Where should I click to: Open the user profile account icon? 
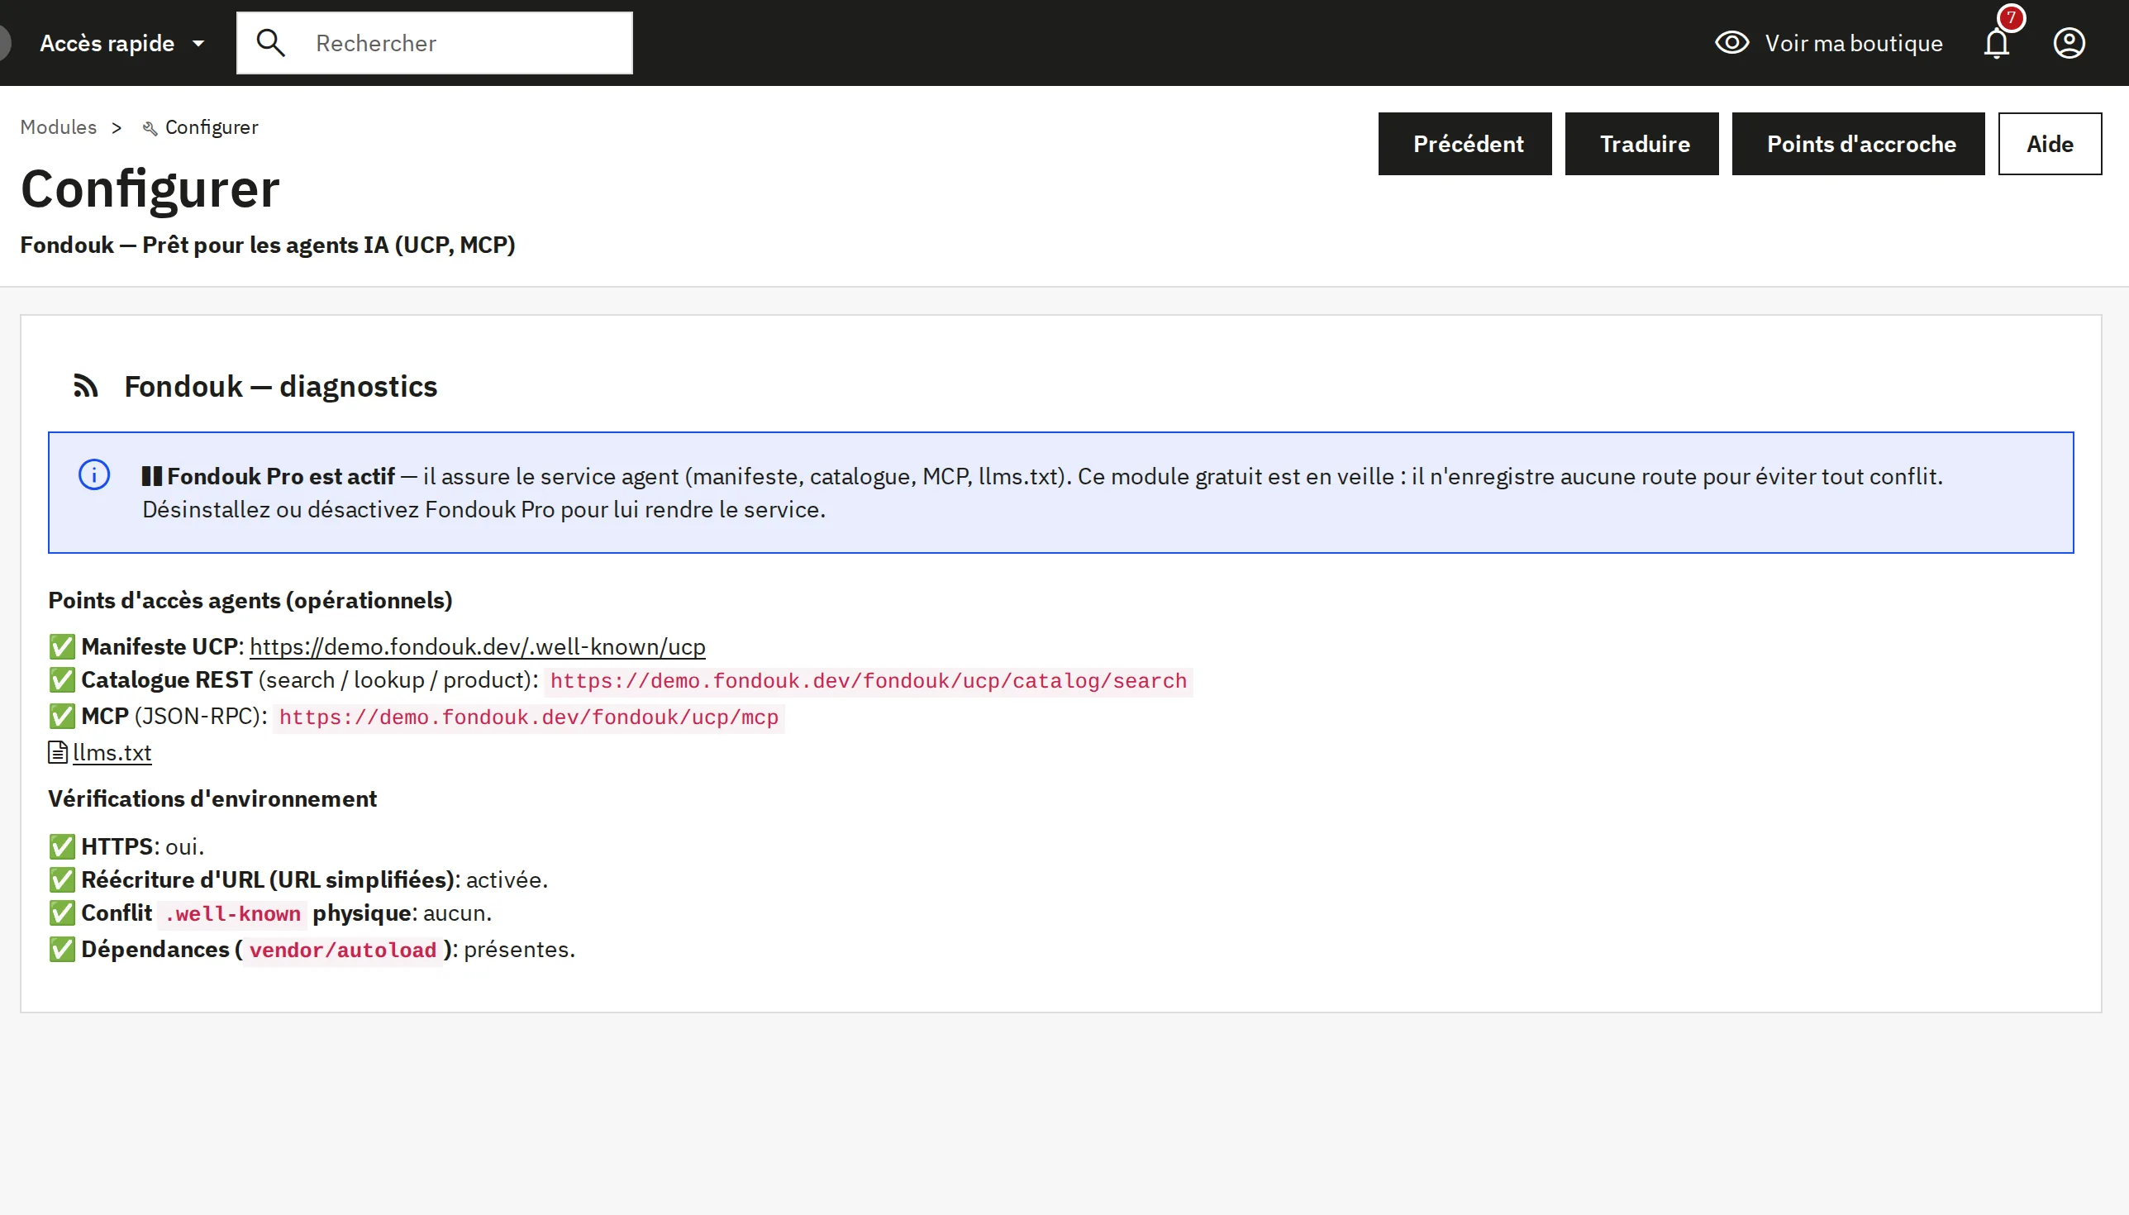[2069, 43]
